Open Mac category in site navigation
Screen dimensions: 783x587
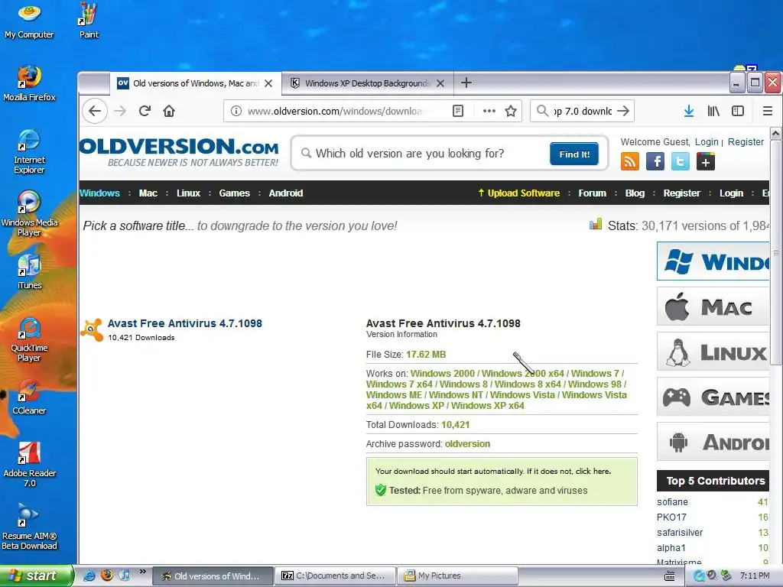148,193
